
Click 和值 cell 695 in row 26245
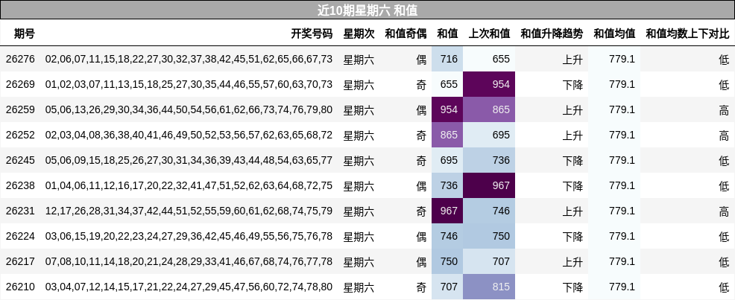click(x=448, y=160)
